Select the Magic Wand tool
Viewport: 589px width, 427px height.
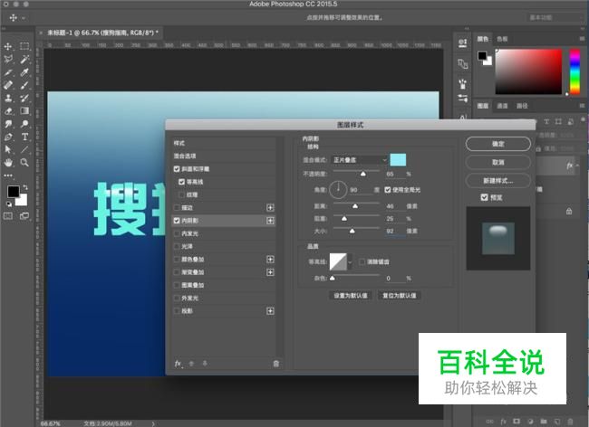(24, 59)
